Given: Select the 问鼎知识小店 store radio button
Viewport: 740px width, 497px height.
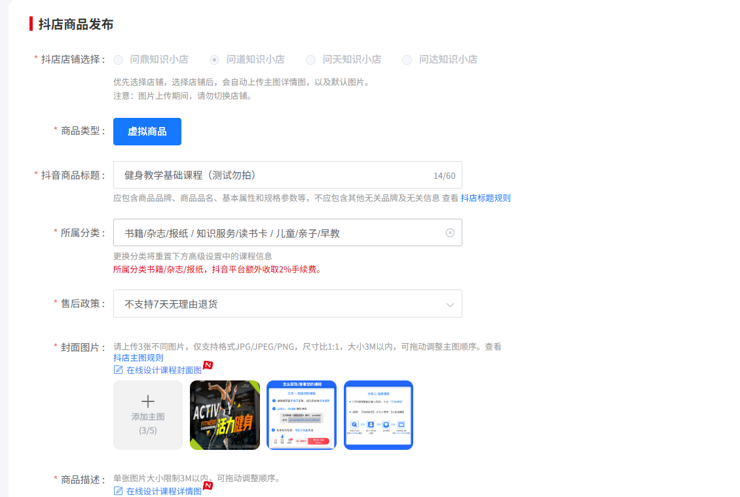Looking at the screenshot, I should click(119, 60).
